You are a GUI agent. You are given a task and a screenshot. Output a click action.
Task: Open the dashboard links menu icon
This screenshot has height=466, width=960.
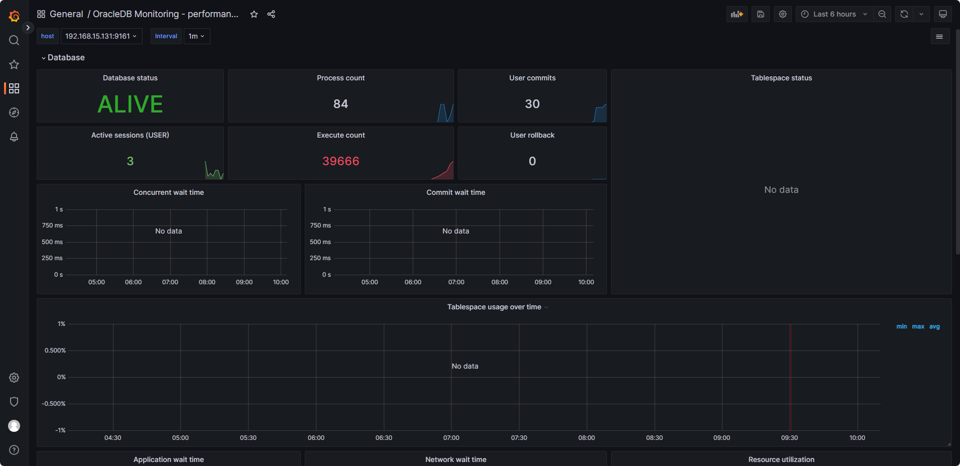(939, 37)
